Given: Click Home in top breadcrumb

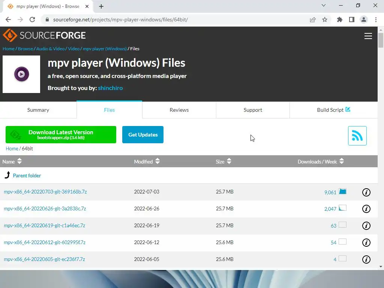Looking at the screenshot, I should click(x=9, y=49).
